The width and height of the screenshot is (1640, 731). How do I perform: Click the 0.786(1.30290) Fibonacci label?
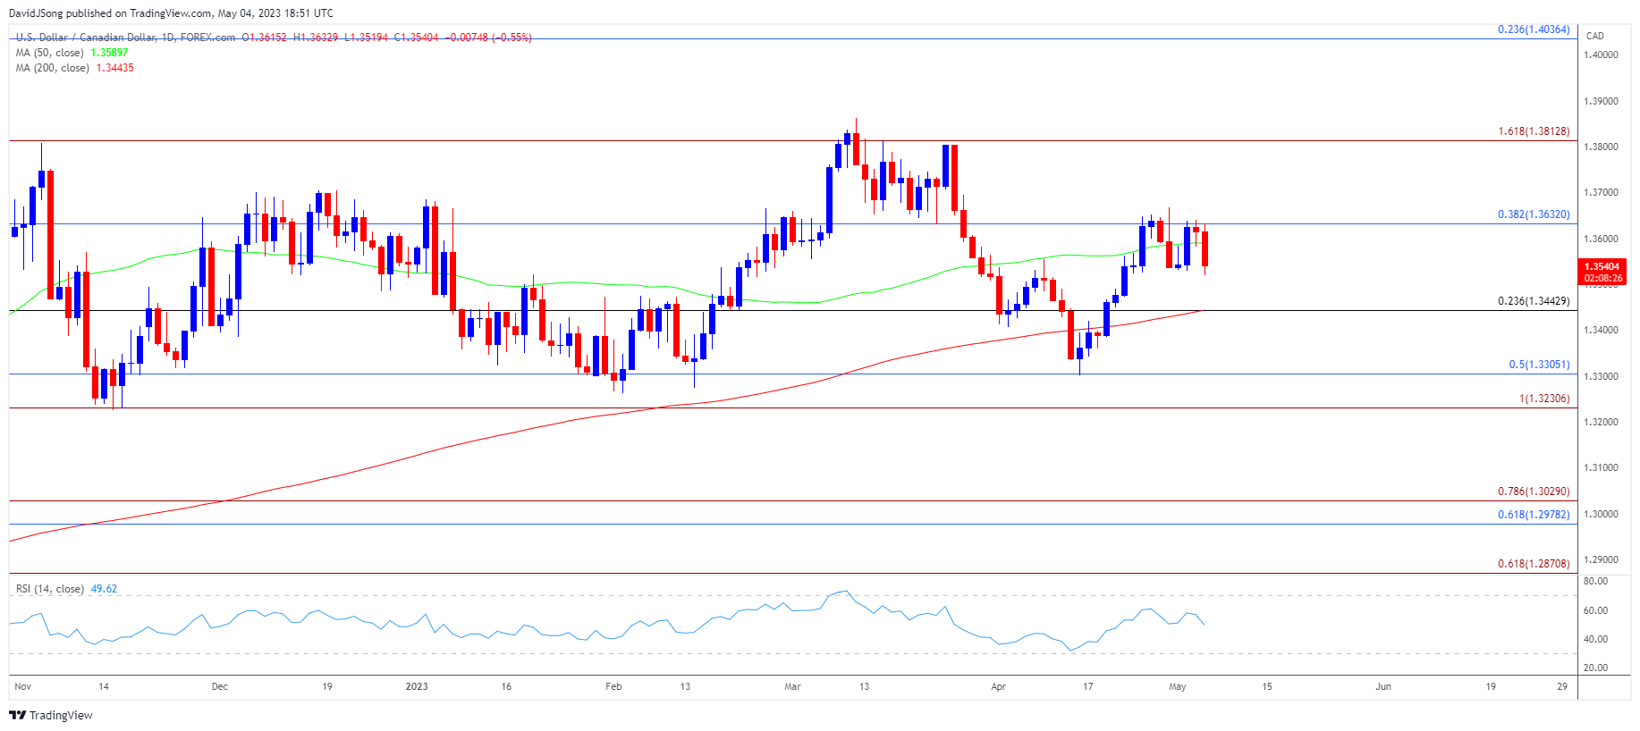(1534, 492)
